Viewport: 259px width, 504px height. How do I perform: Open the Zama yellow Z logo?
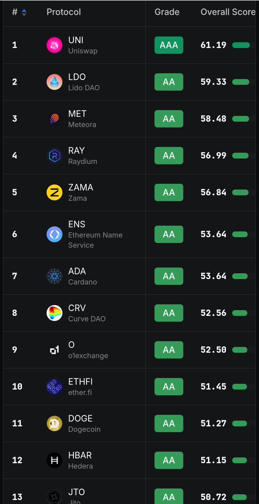[x=54, y=192]
